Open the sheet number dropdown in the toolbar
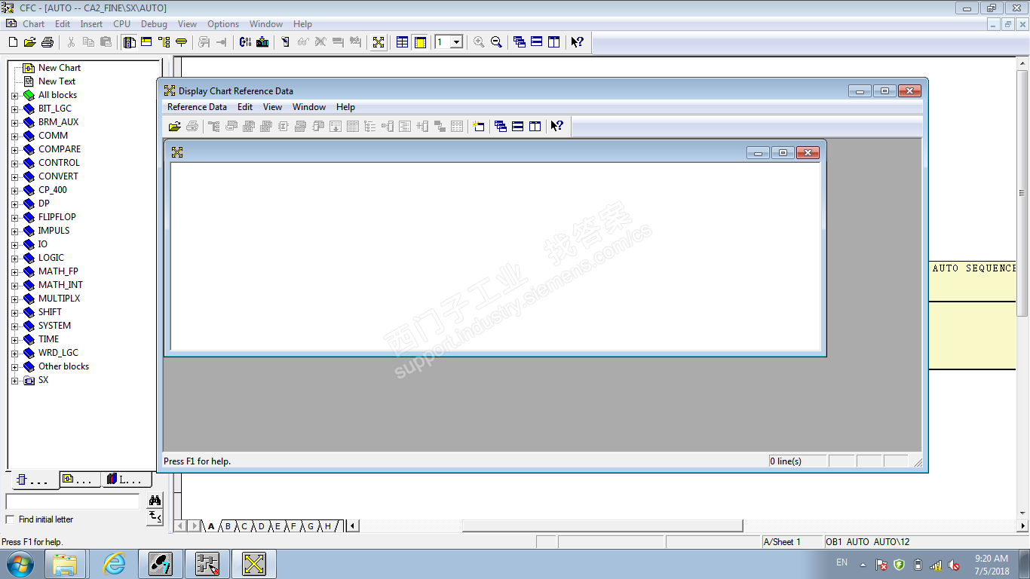Screen dimensions: 1030x579 pos(456,42)
